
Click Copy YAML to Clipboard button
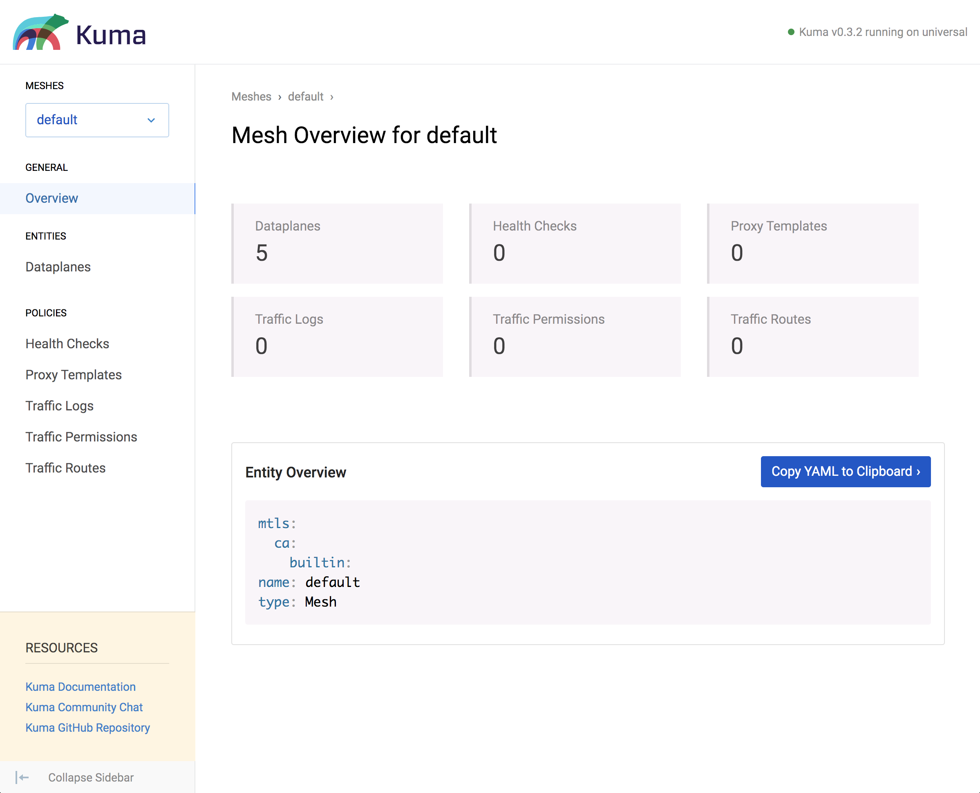pos(845,471)
